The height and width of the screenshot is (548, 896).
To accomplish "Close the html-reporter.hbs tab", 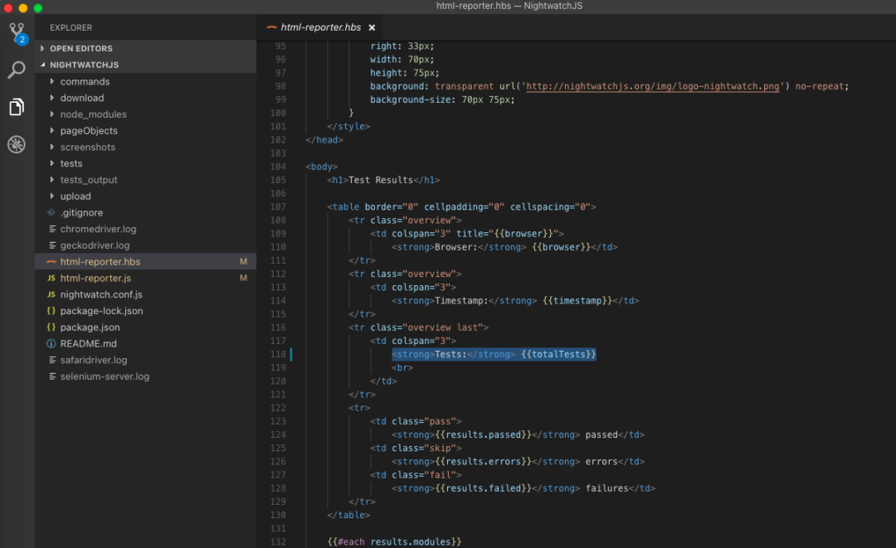I will pos(372,26).
